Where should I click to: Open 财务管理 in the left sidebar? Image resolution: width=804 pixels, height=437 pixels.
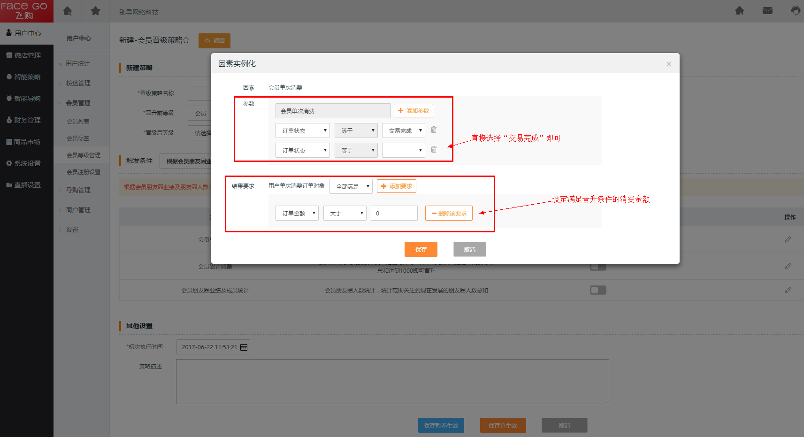coord(27,120)
